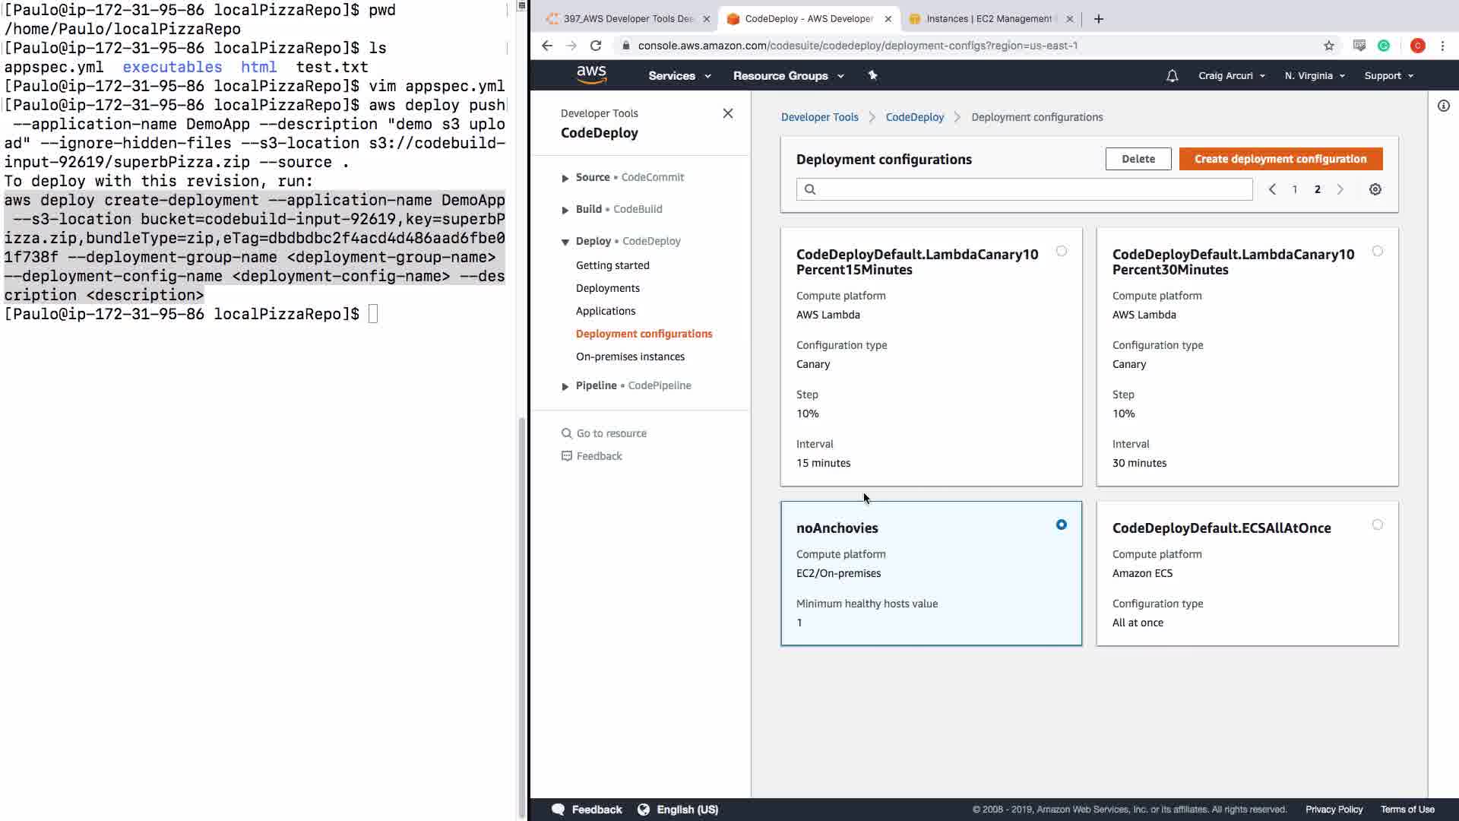This screenshot has width=1459, height=821.
Task: Select the ECSAllAtOnce configuration radio button
Action: (1377, 525)
